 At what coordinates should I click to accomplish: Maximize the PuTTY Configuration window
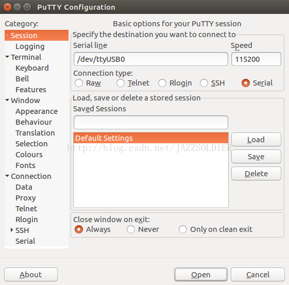coord(27,7)
